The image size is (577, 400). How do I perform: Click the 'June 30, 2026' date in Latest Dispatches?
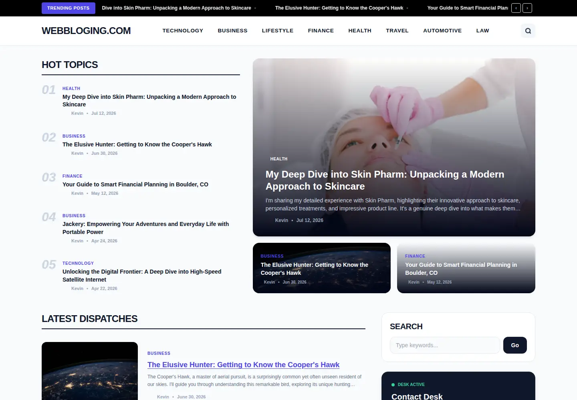tap(191, 397)
